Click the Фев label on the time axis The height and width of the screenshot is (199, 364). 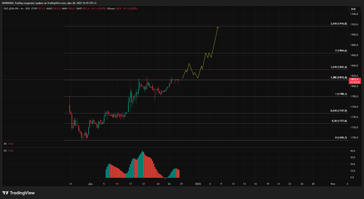click(333, 184)
